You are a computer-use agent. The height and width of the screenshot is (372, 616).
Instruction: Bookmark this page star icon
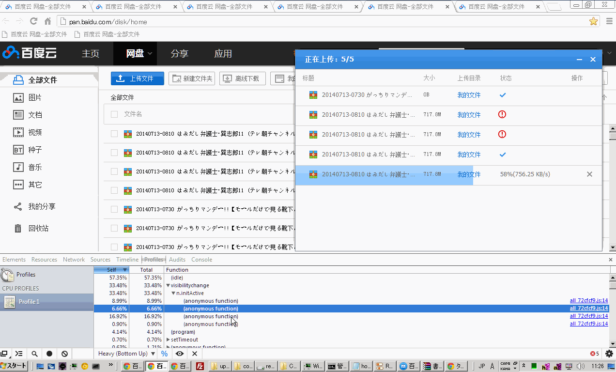593,21
